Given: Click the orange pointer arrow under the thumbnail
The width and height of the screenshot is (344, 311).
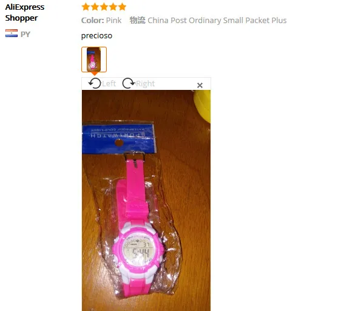Looking at the screenshot, I should [x=94, y=73].
